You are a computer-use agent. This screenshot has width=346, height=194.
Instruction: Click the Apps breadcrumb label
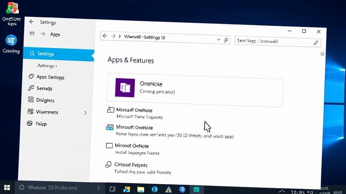pos(55,35)
